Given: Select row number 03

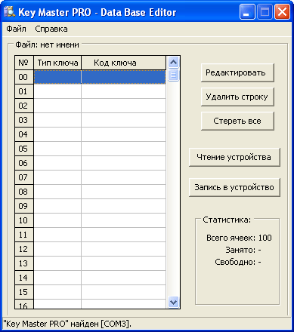Looking at the screenshot, I should [x=24, y=120].
